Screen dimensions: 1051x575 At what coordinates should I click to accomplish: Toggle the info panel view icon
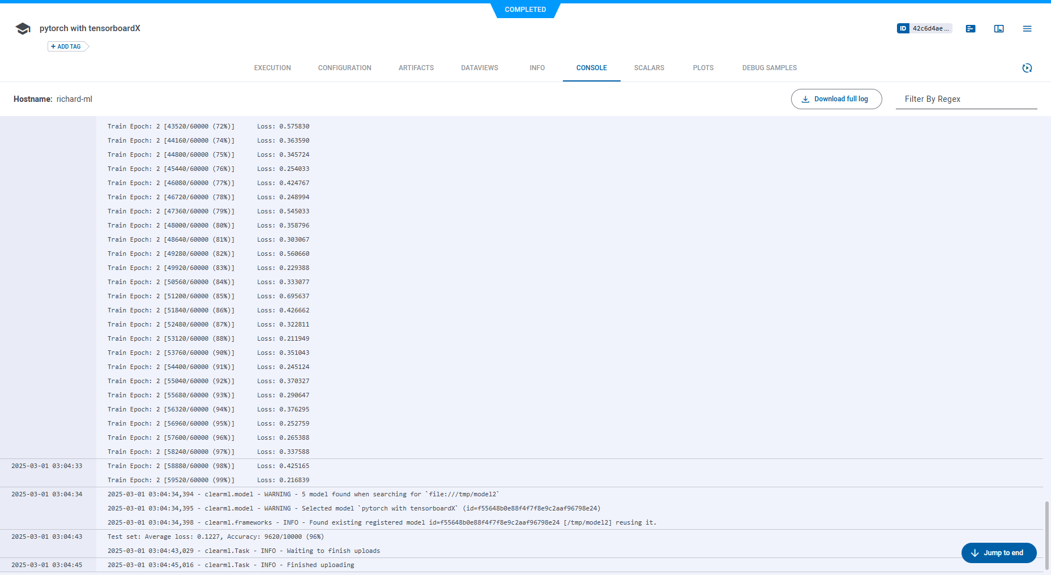(999, 29)
